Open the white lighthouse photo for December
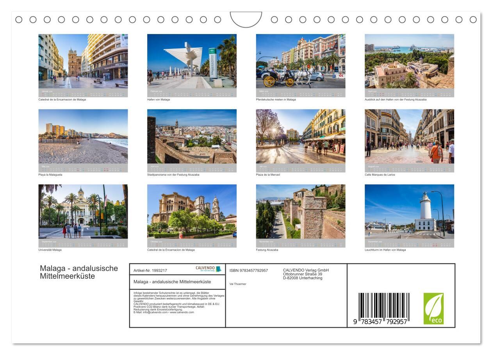The width and height of the screenshot is (492, 355). [409, 212]
